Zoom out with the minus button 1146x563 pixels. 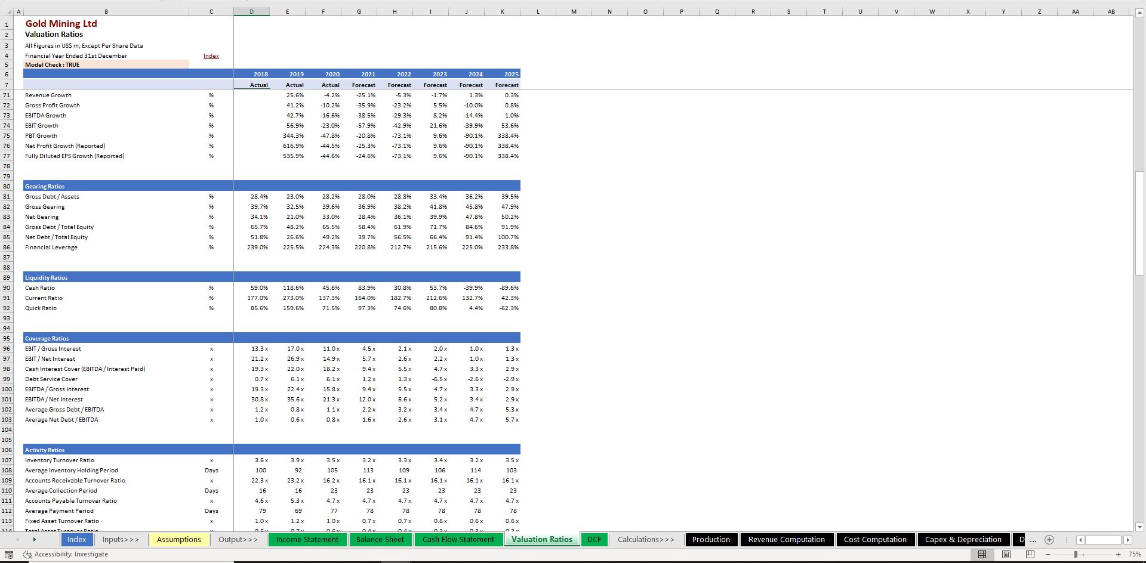point(1048,554)
